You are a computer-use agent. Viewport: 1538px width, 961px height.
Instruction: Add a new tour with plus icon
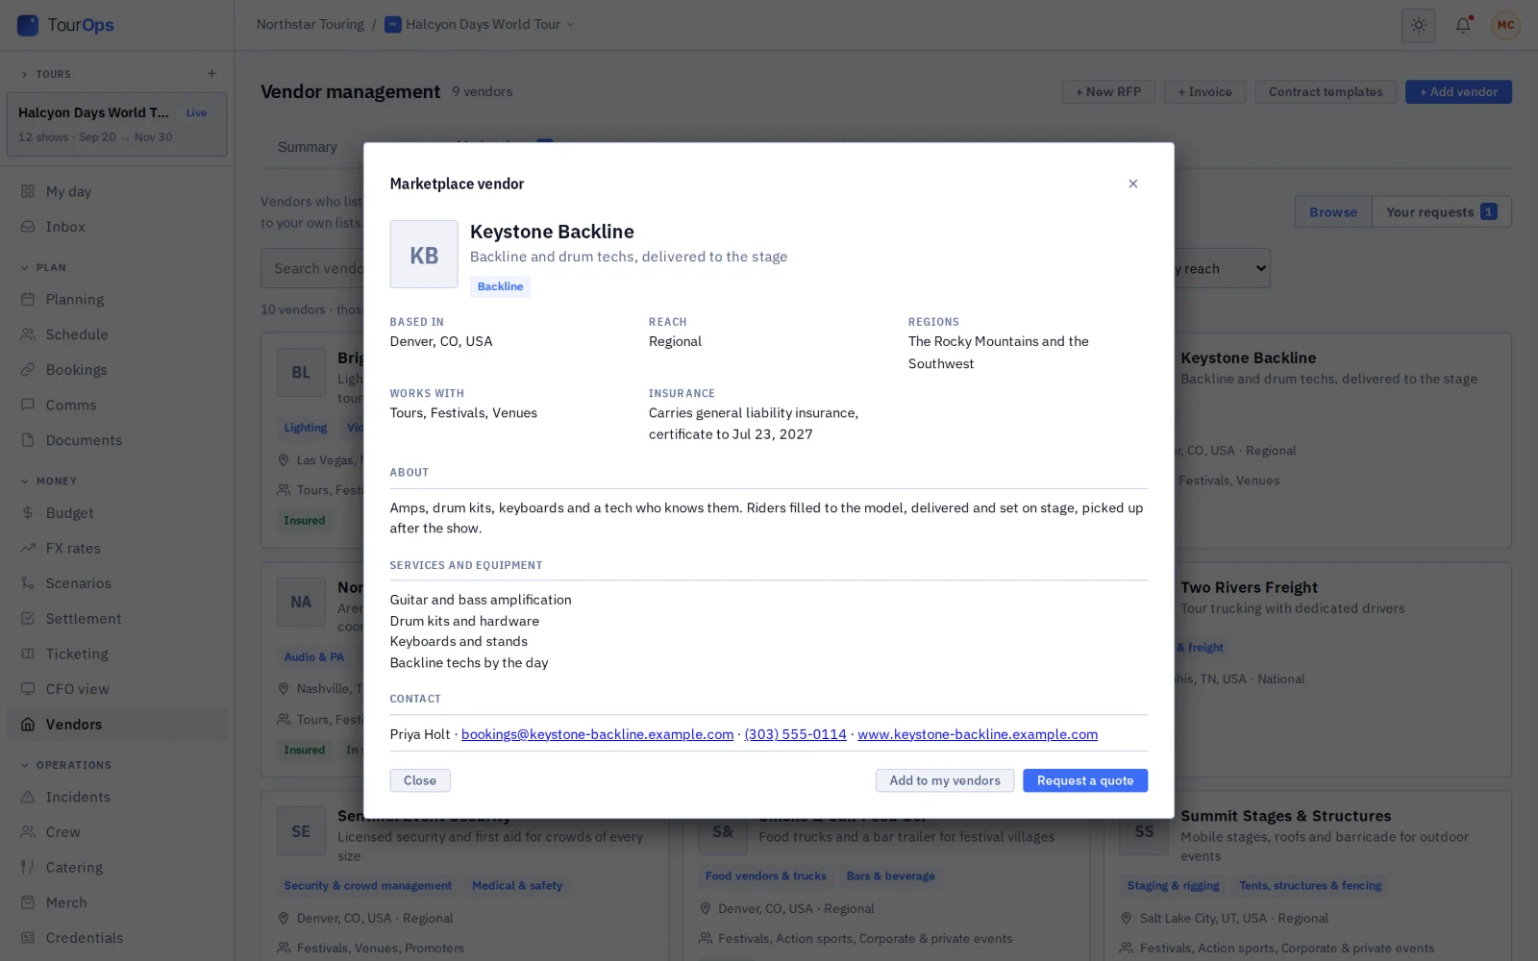click(x=211, y=74)
